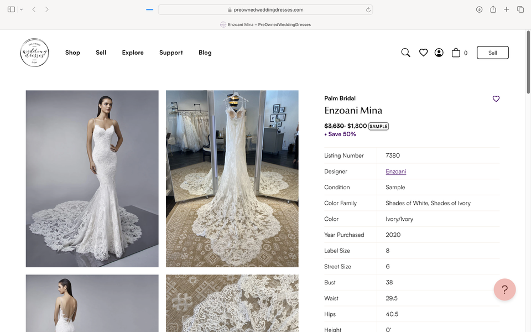
Task: Click Shades of White, Shades of Ivory
Action: [428, 203]
